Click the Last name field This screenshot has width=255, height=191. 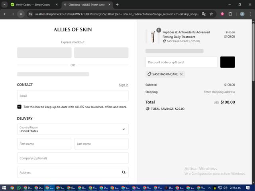click(x=101, y=144)
